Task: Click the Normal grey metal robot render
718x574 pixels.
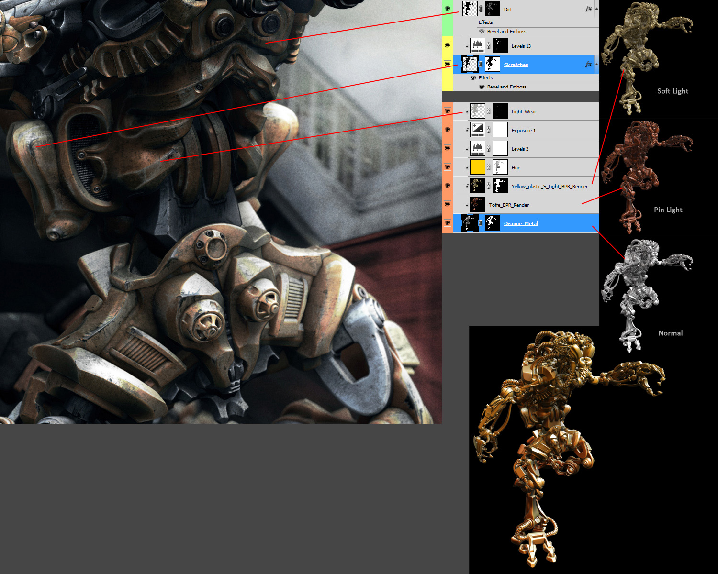Action: [x=646, y=296]
